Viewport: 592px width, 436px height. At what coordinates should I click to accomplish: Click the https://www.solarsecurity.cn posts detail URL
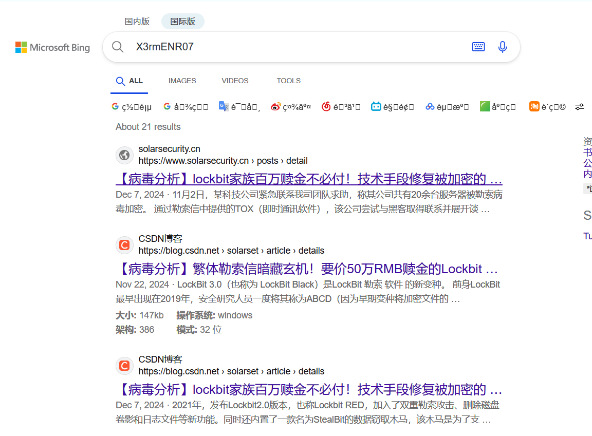[223, 161]
